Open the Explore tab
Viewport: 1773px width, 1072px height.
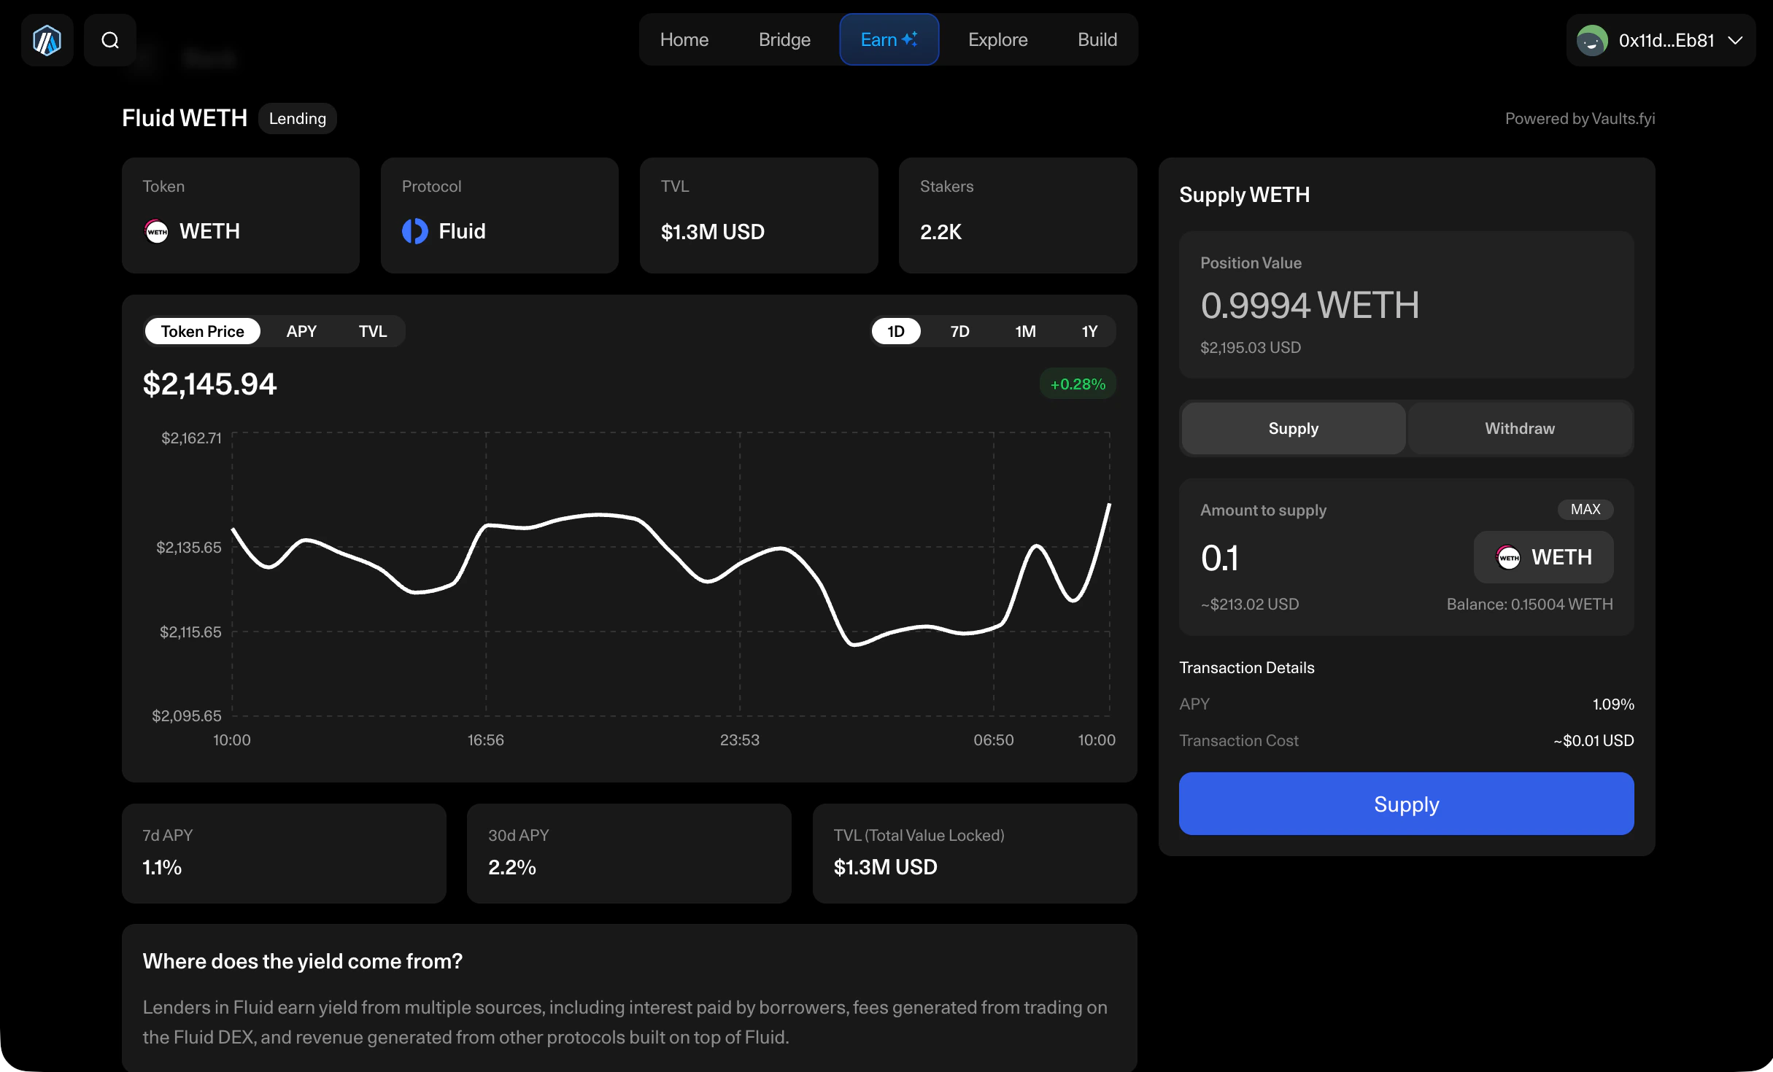click(997, 39)
